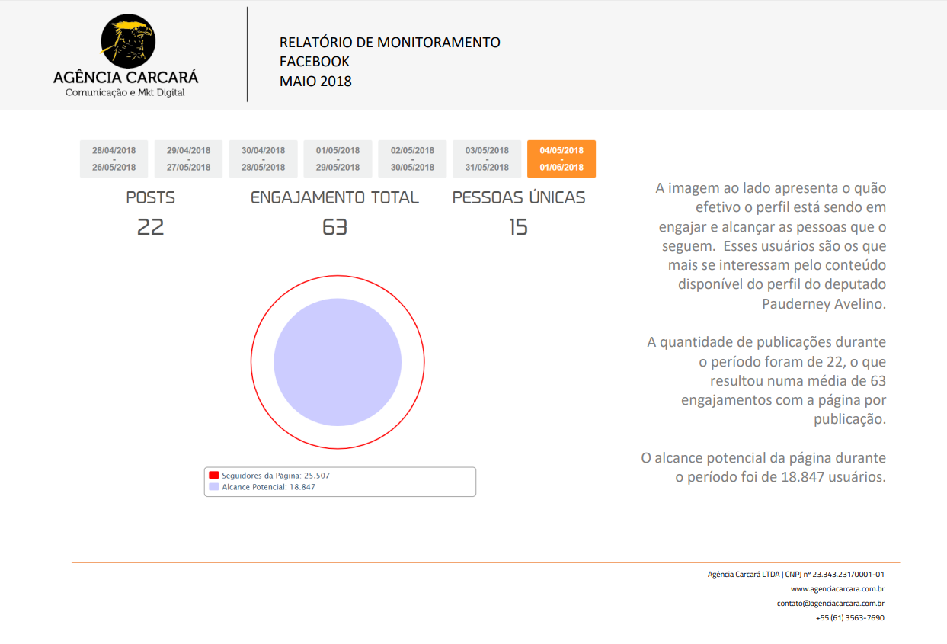947x644 pixels.
Task: Click the unique people value 15
Action: pos(519,227)
